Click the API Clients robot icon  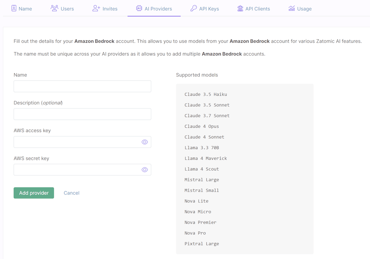tap(240, 8)
